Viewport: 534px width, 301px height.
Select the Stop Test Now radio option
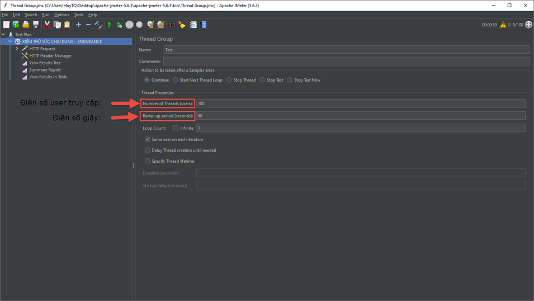290,80
